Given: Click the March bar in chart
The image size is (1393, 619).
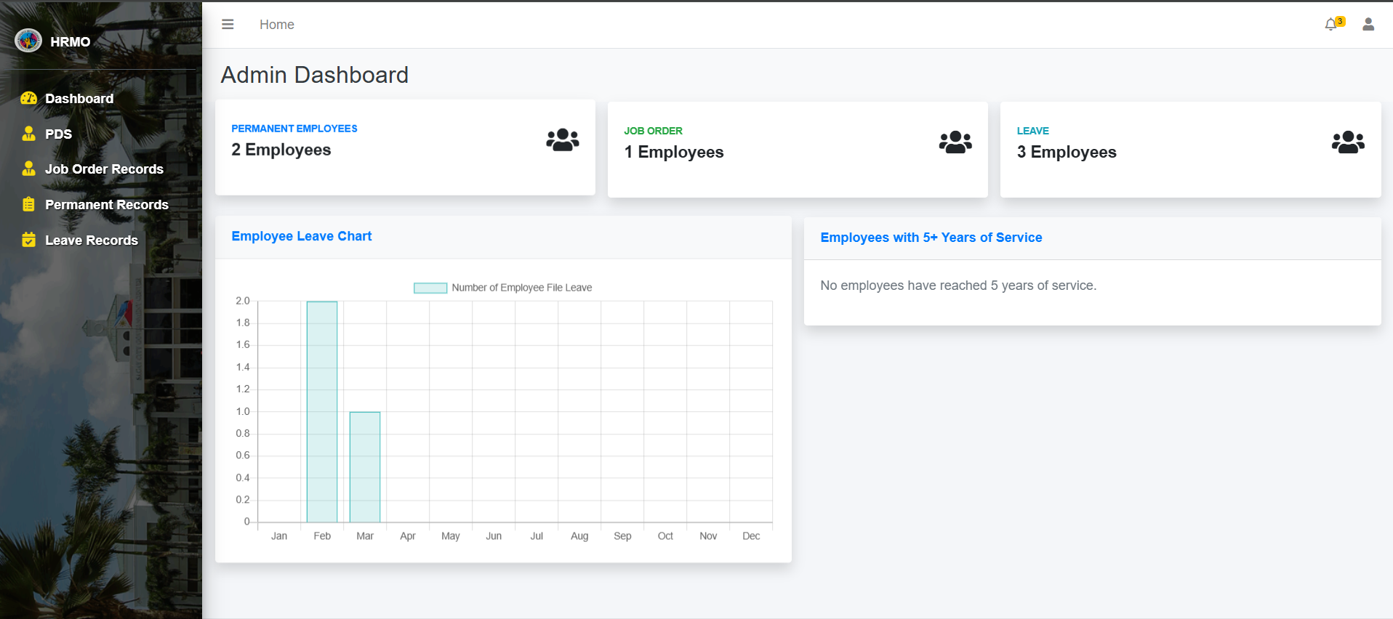Looking at the screenshot, I should (364, 466).
